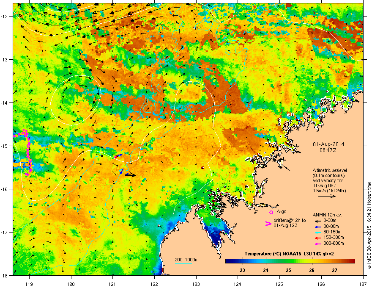
Task: Click the 08:47Z time label
Action: (x=328, y=150)
